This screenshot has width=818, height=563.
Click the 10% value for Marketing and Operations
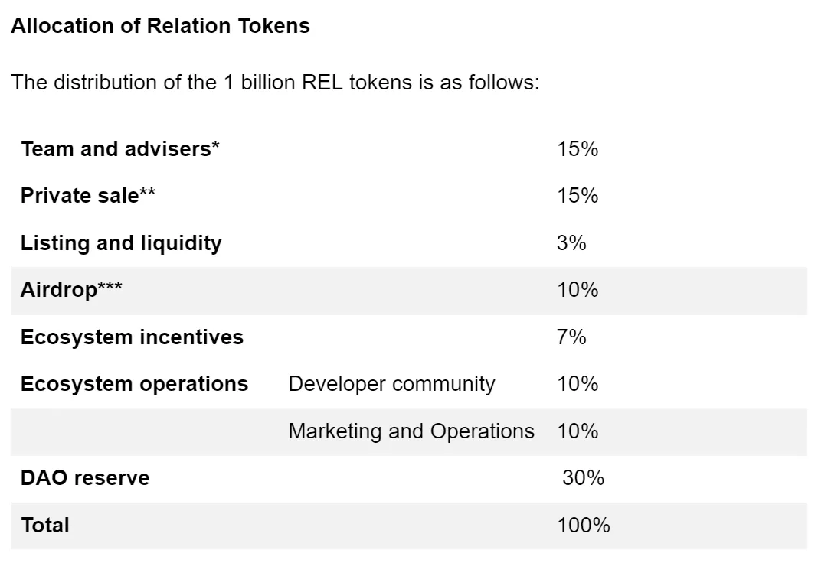(578, 431)
